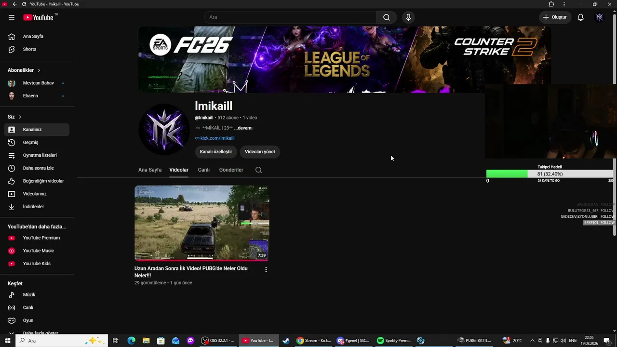Open the account avatar menu
This screenshot has width=617, height=347.
point(600,17)
